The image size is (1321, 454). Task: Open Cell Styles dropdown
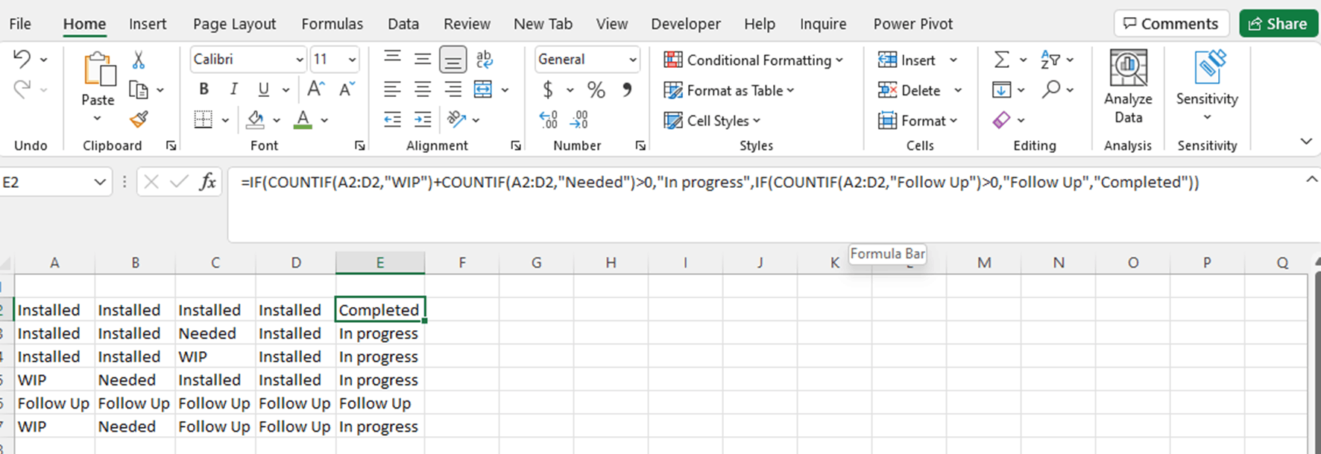[x=712, y=120]
